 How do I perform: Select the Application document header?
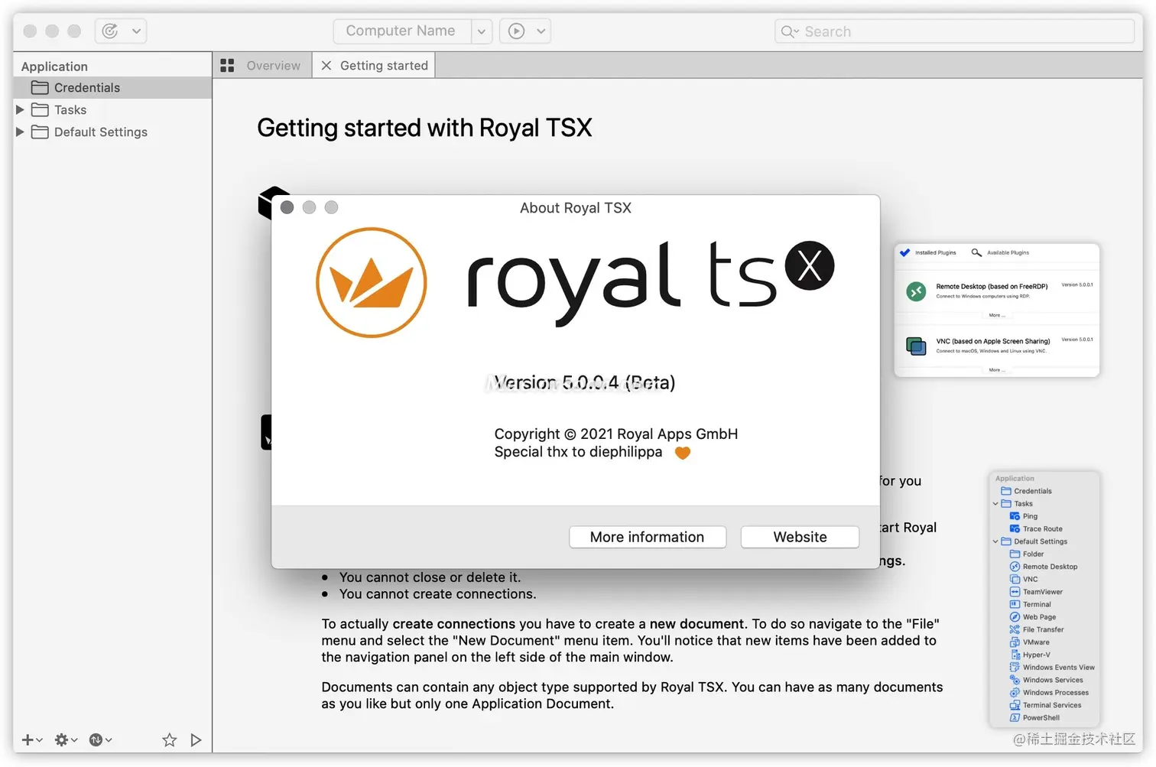pos(54,67)
